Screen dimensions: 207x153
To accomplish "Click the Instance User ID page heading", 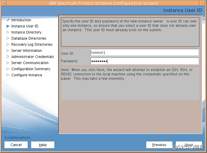I will [x=183, y=10].
